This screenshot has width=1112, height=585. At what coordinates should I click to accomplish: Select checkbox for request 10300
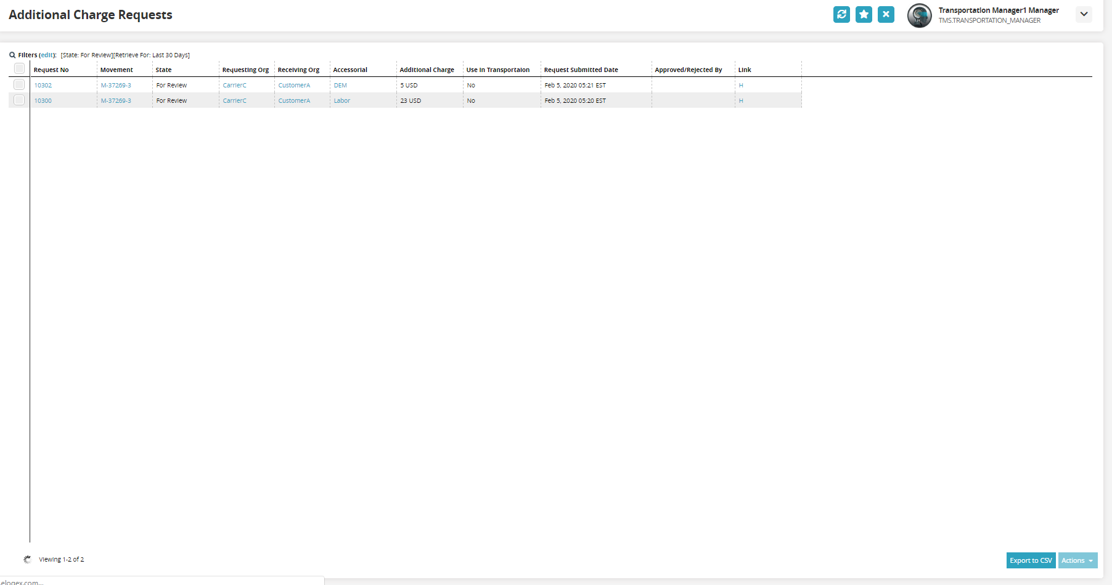pyautogui.click(x=19, y=100)
